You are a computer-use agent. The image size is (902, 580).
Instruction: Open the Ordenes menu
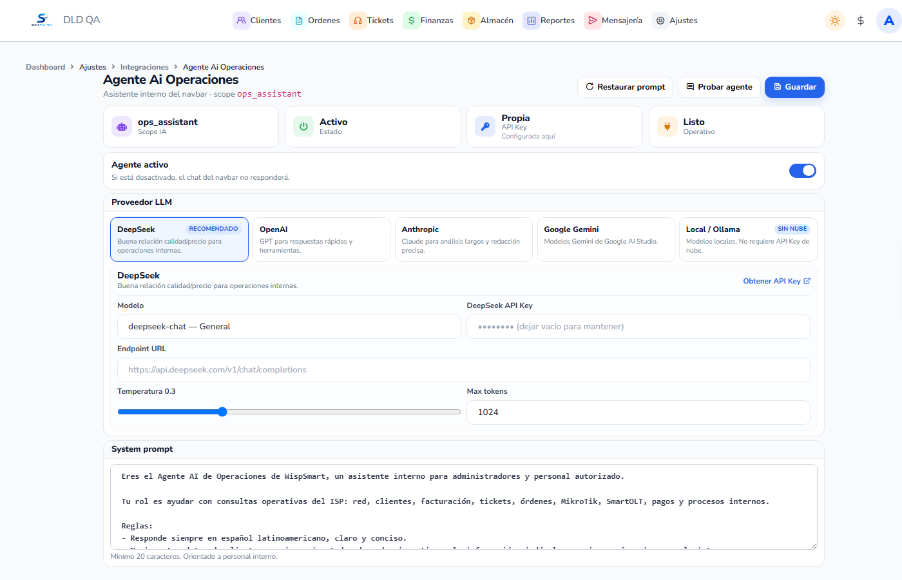pos(316,21)
